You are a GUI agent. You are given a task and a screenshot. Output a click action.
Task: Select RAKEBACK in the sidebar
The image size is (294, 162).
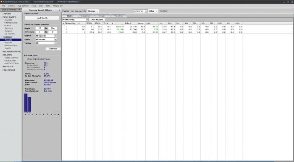click(8, 67)
